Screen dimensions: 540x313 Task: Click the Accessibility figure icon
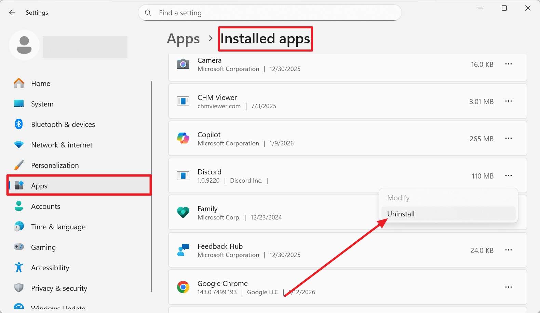19,268
